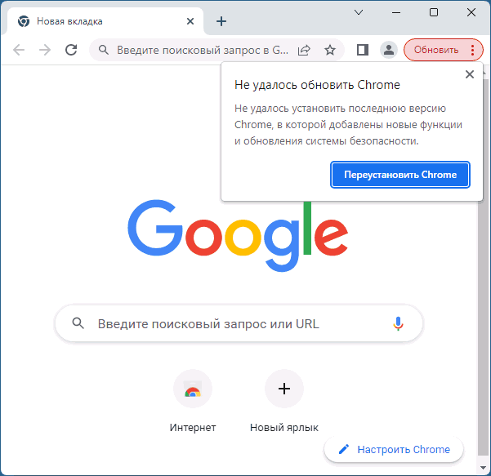Click Настроить Chrome button
491x476 pixels.
394,449
